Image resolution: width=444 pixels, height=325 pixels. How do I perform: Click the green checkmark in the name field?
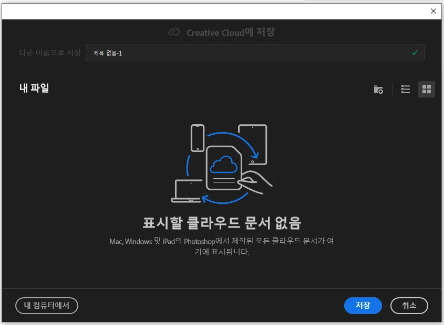pyautogui.click(x=415, y=53)
